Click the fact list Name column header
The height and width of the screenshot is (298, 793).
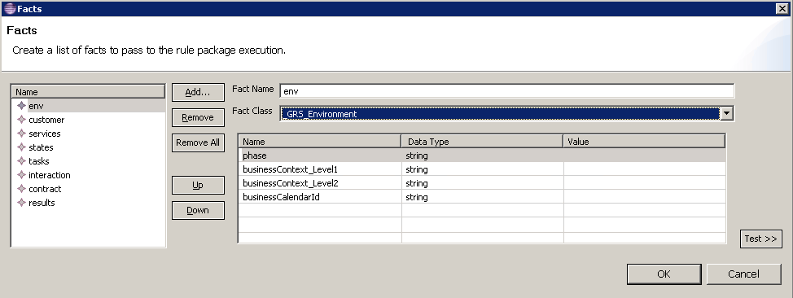(88, 91)
